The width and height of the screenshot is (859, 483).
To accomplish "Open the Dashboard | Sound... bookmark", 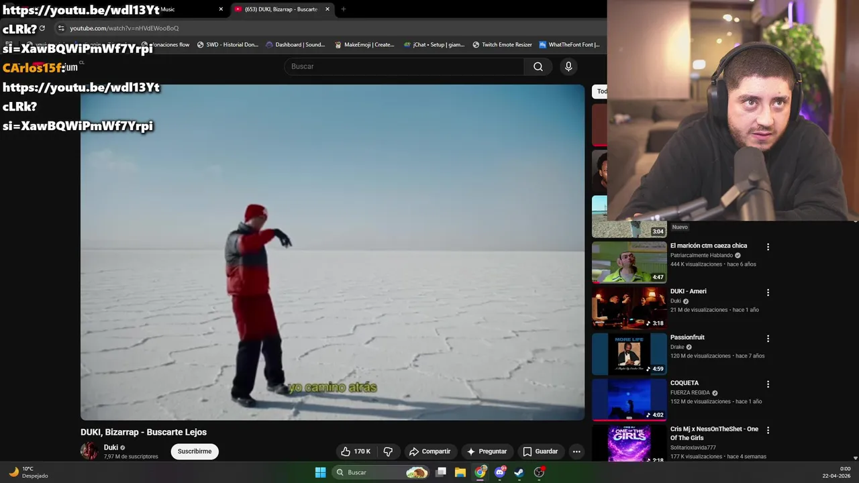I will [x=295, y=45].
